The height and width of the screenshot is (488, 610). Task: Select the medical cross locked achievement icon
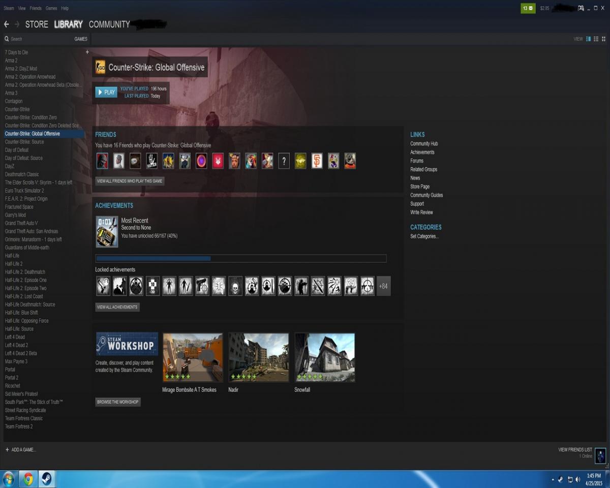click(152, 286)
